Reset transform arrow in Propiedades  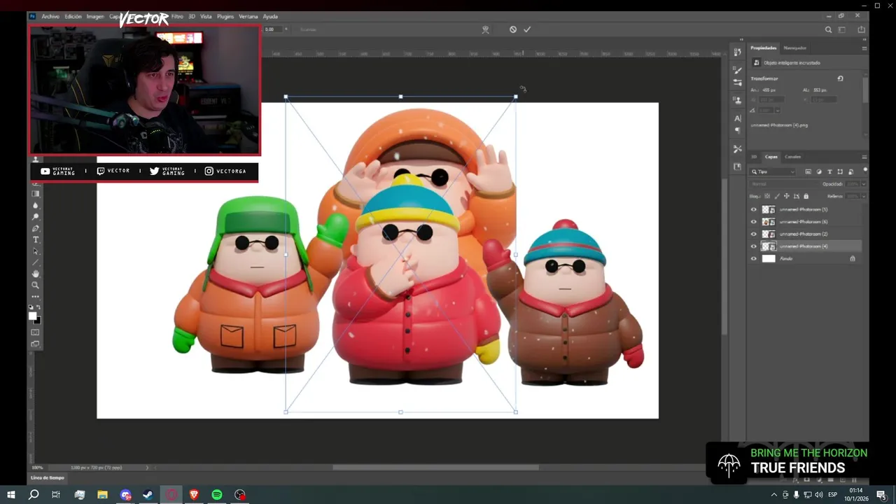[x=840, y=78]
